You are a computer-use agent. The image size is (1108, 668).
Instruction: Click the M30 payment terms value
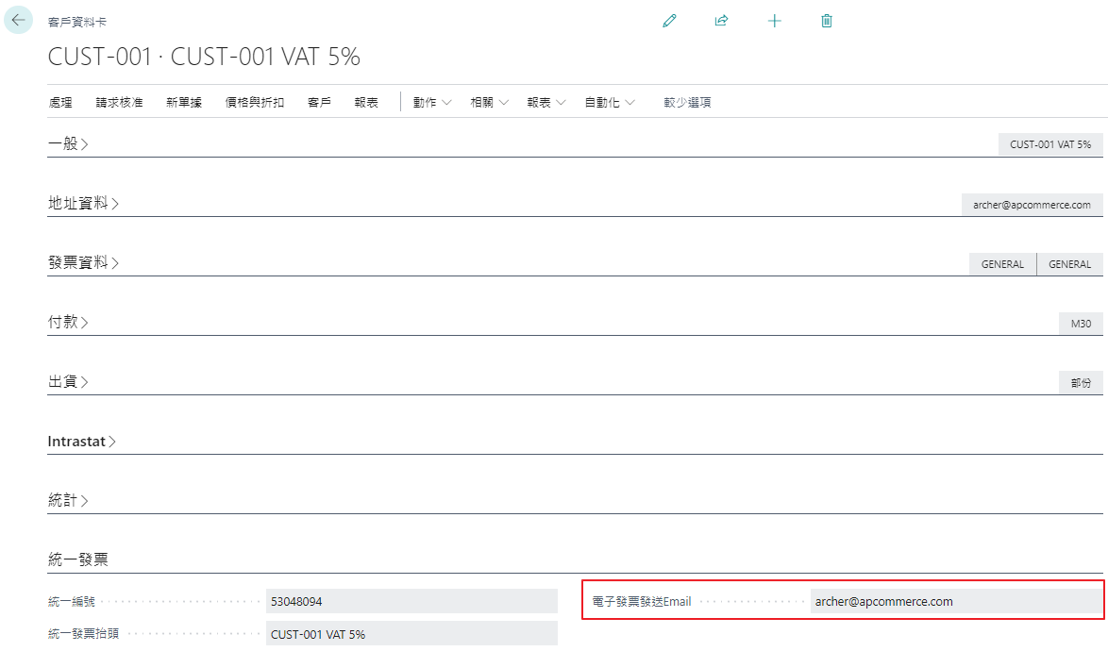(x=1081, y=324)
